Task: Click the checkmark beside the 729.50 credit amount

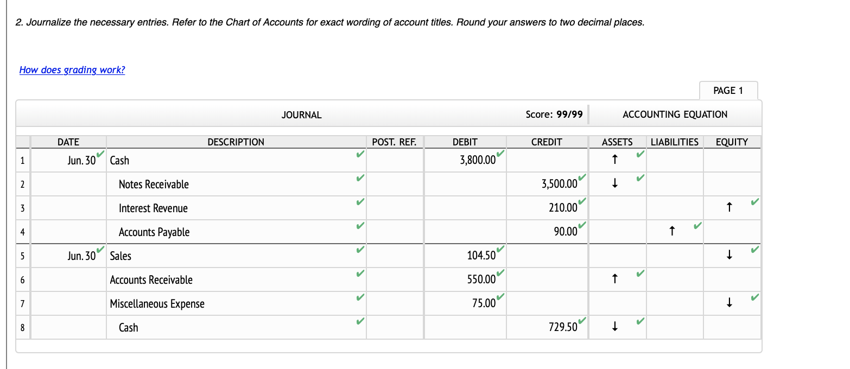Action: [583, 321]
